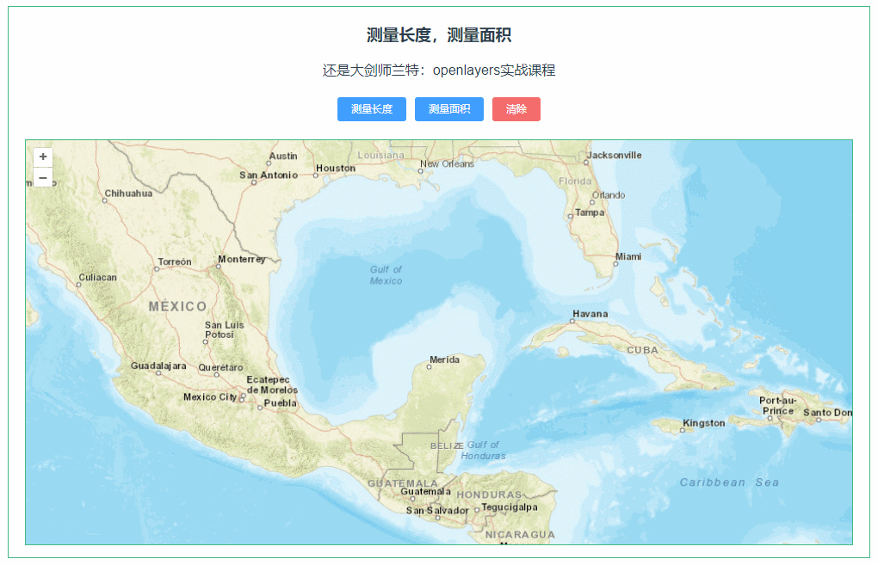Click the New Orleans label
The image size is (878, 565).
point(447,164)
